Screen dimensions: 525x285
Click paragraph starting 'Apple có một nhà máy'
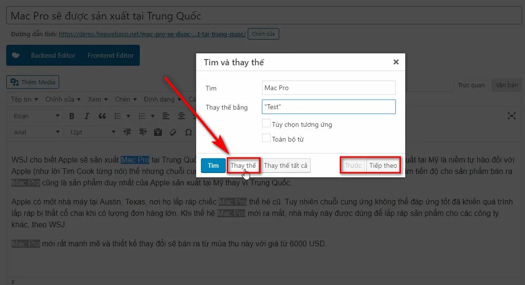[262, 213]
